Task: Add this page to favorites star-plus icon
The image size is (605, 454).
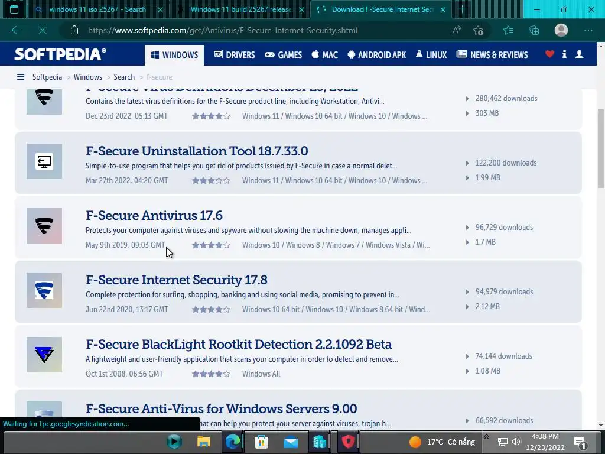Action: point(478,30)
